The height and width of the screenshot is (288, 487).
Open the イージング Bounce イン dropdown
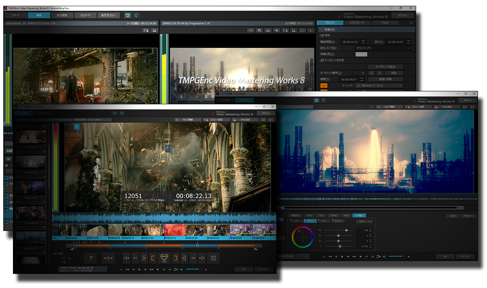(x=400, y=85)
